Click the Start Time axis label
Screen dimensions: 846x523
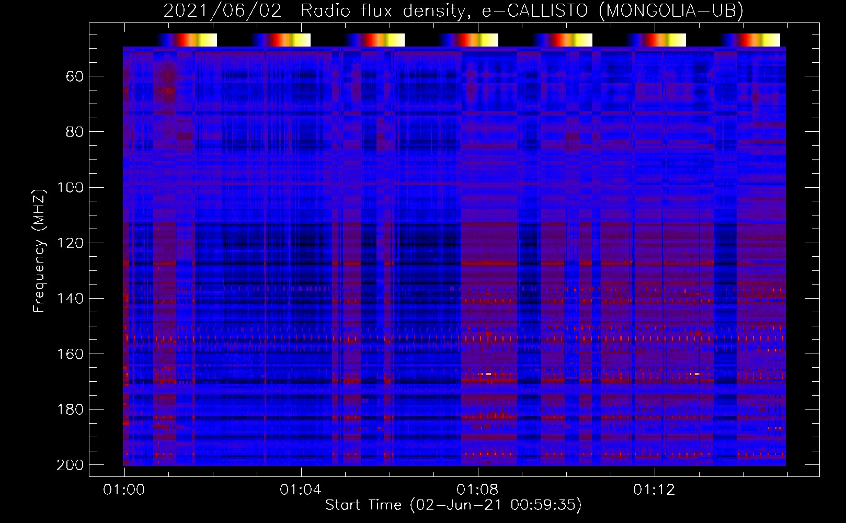pyautogui.click(x=453, y=505)
